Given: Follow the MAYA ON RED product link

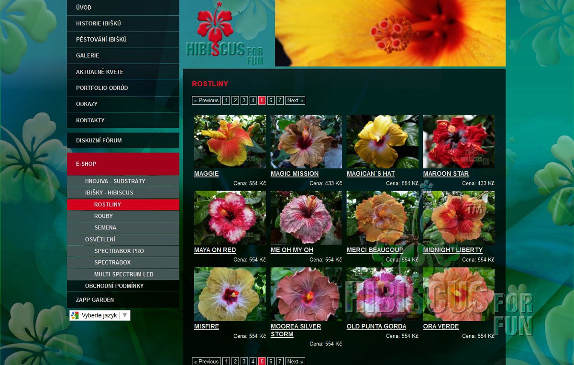Looking at the screenshot, I should pyautogui.click(x=215, y=250).
